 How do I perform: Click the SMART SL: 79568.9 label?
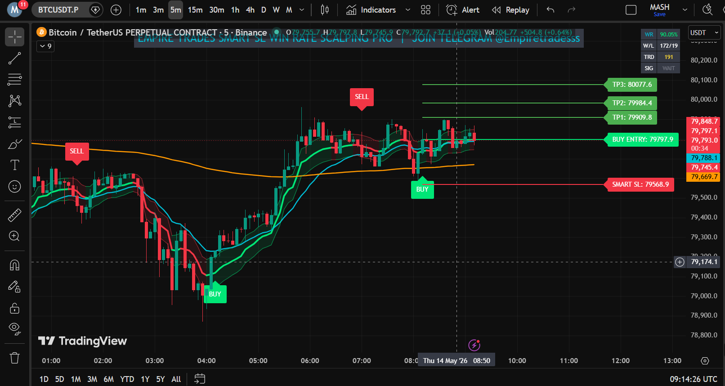coord(640,184)
